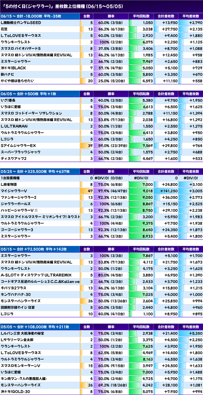Click average difference value +2,790
The height and width of the screenshot is (395, 203).
pyautogui.click(x=190, y=23)
